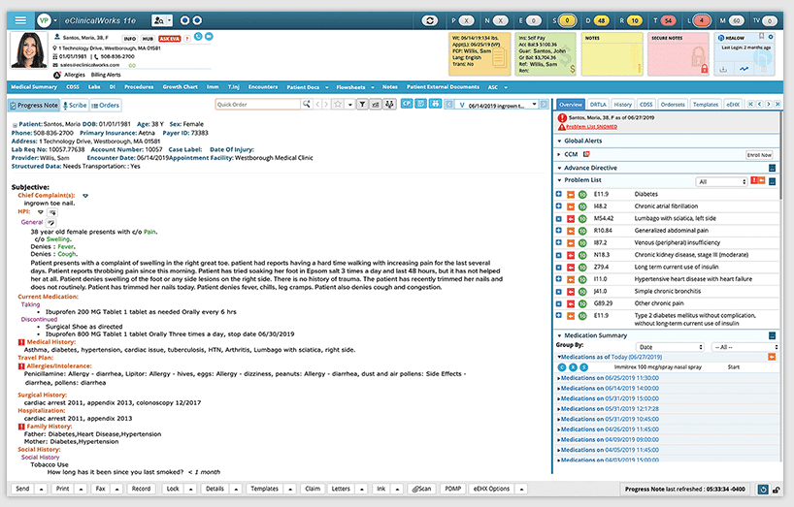Expand the Chronic atrial fibrillation problem row
This screenshot has height=507, width=794.
pyautogui.click(x=558, y=206)
